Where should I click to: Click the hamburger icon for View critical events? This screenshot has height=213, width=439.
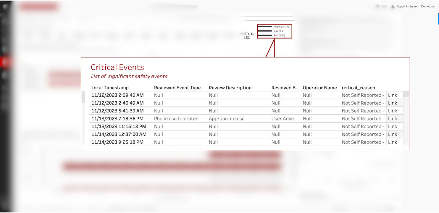(265, 31)
